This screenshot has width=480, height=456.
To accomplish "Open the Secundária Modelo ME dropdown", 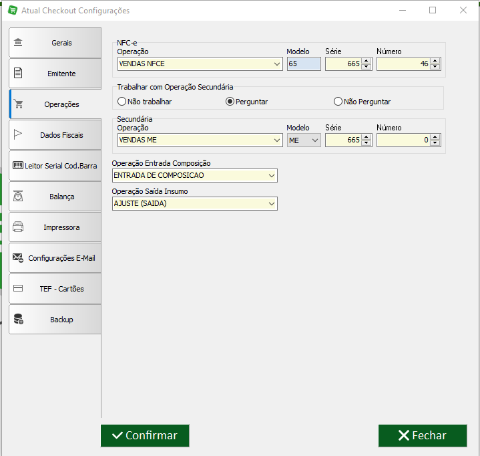I will pos(314,140).
